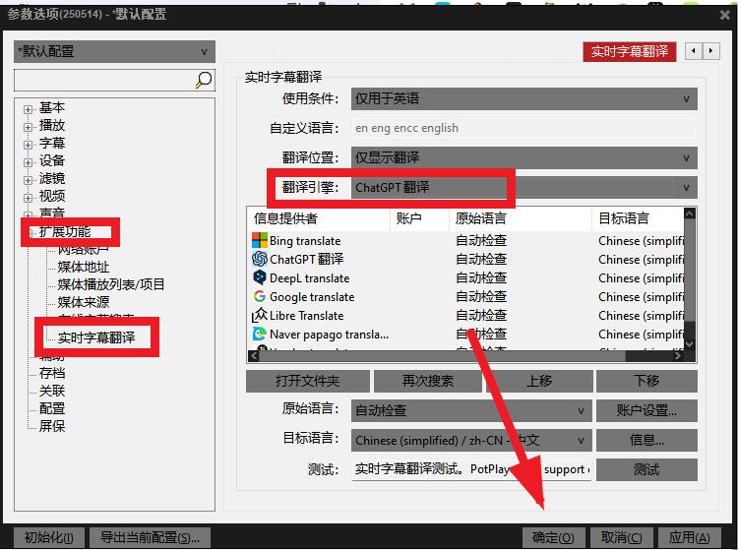
Task: Open the 翻译引擎 dropdown
Action: tap(523, 188)
